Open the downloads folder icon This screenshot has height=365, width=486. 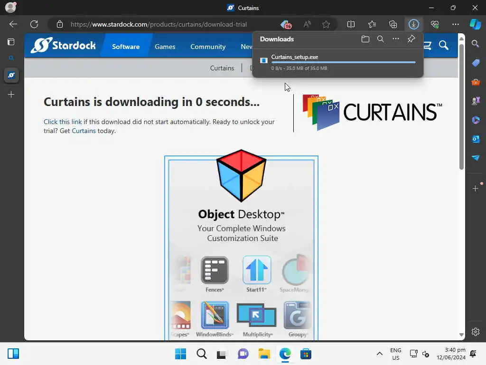[x=365, y=39]
